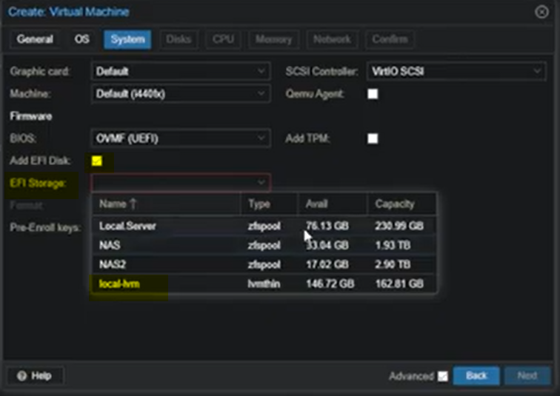The width and height of the screenshot is (560, 396).
Task: Click the 146.72 GB available value
Action: (330, 283)
